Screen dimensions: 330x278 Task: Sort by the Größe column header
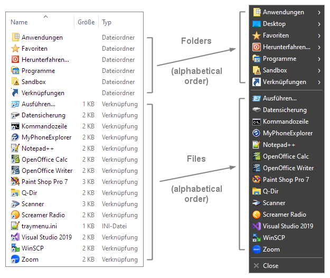click(x=86, y=22)
